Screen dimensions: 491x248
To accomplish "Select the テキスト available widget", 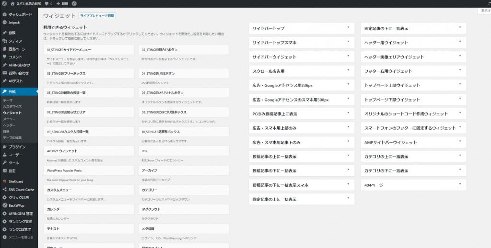I will (x=89, y=229).
